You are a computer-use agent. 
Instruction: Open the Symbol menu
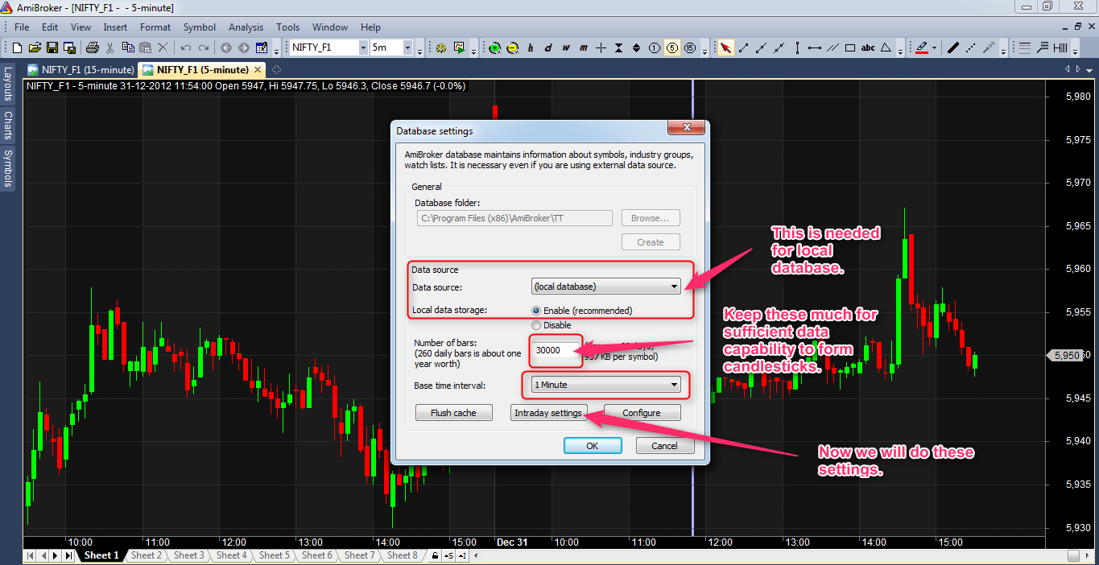199,27
